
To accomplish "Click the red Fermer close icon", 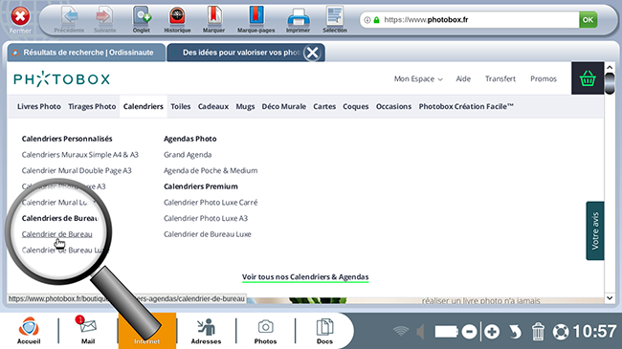I will pyautogui.click(x=20, y=16).
